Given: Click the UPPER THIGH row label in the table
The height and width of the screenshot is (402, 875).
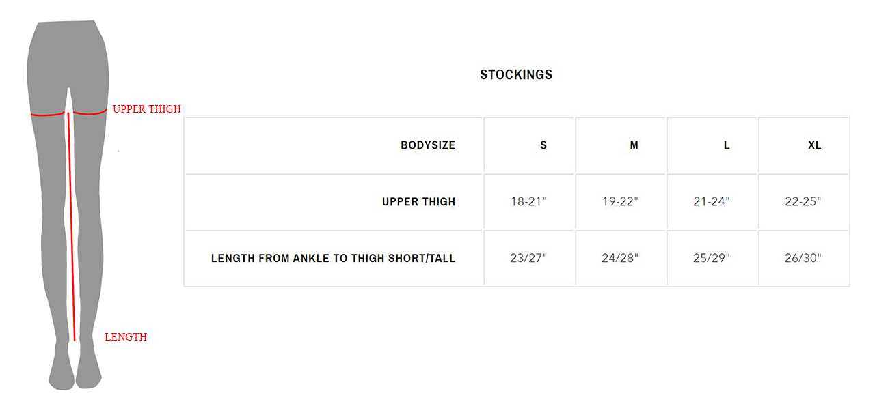Looking at the screenshot, I should click(418, 202).
